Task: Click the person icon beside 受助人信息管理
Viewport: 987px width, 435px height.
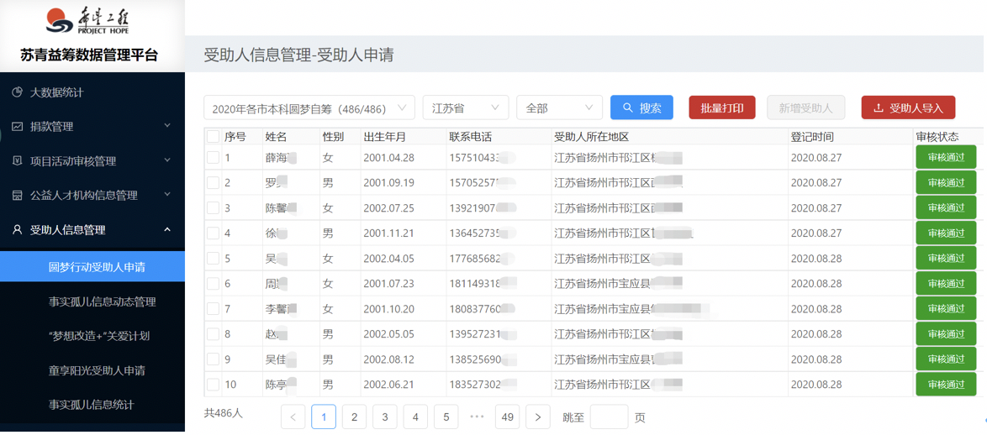Action: point(18,229)
